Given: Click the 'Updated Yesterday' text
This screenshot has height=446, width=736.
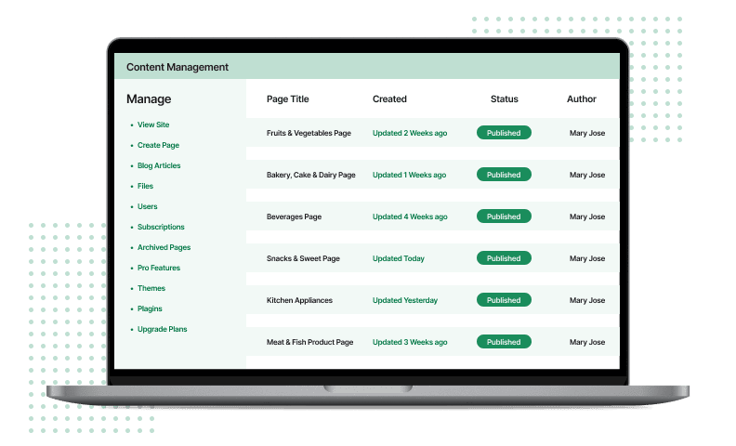Looking at the screenshot, I should coord(405,300).
